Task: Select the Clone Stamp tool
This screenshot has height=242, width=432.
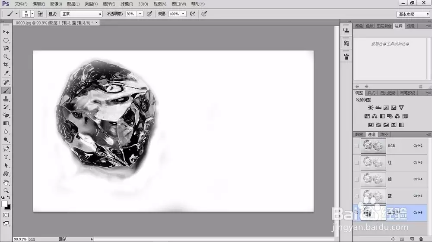Action: (6, 99)
